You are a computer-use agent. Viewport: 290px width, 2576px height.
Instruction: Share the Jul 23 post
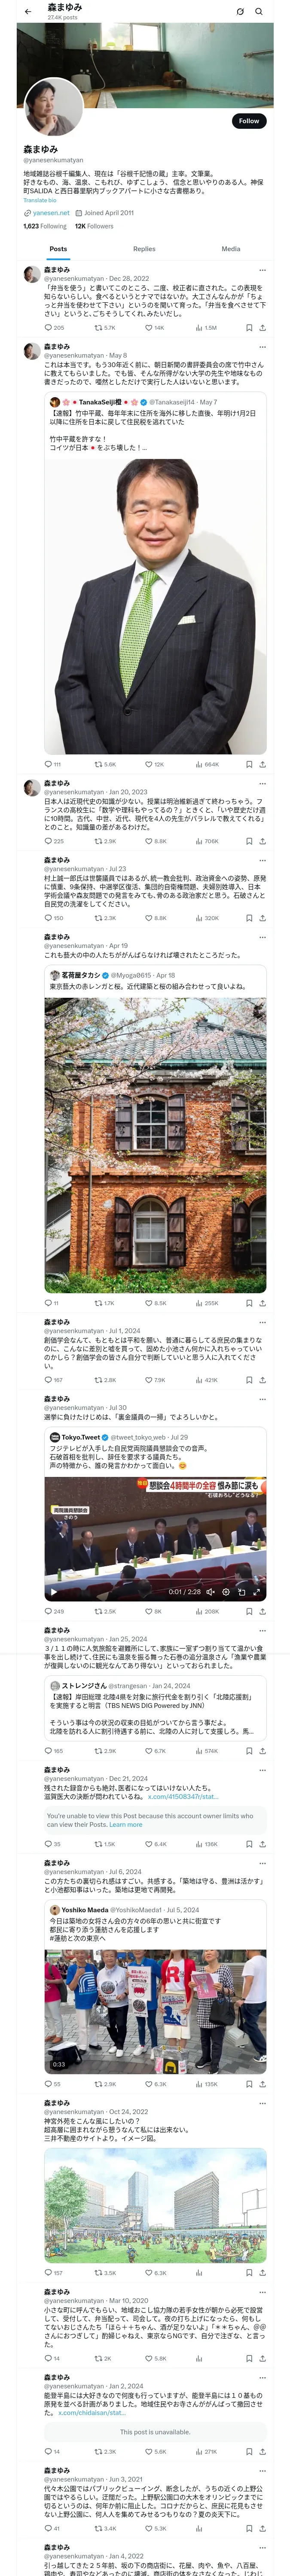(262, 918)
